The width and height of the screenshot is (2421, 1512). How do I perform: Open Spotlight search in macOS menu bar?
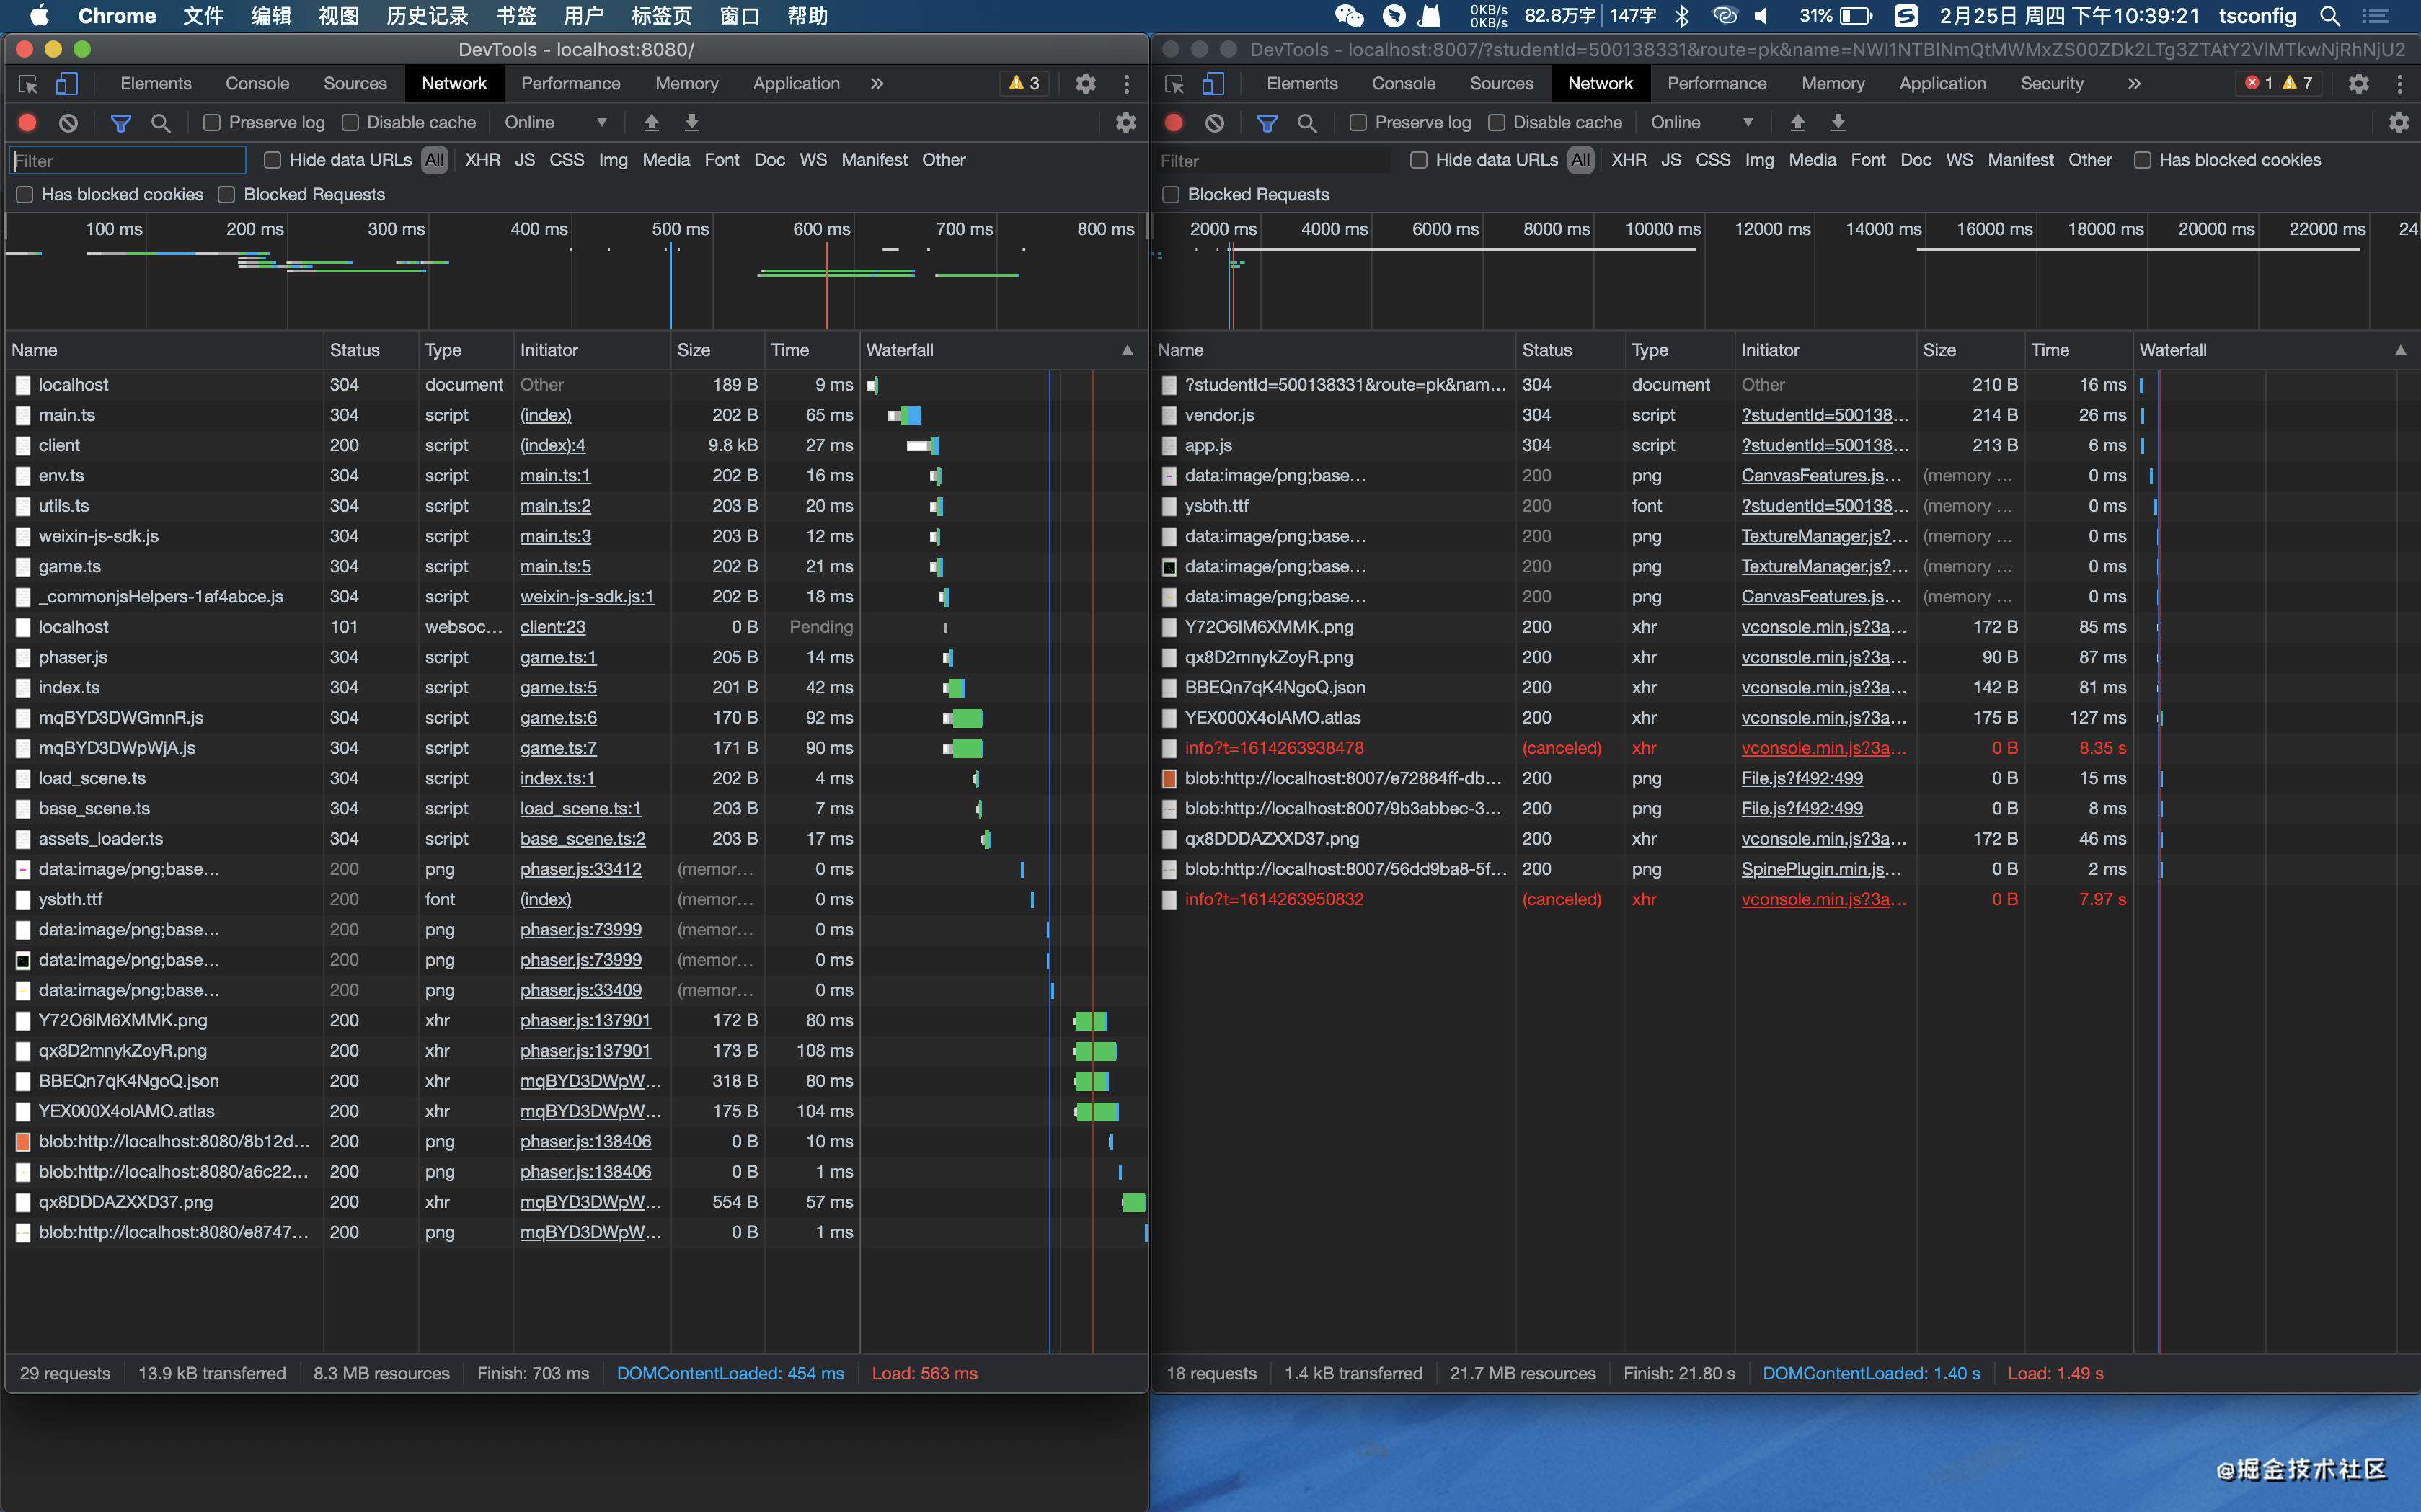coord(2330,16)
